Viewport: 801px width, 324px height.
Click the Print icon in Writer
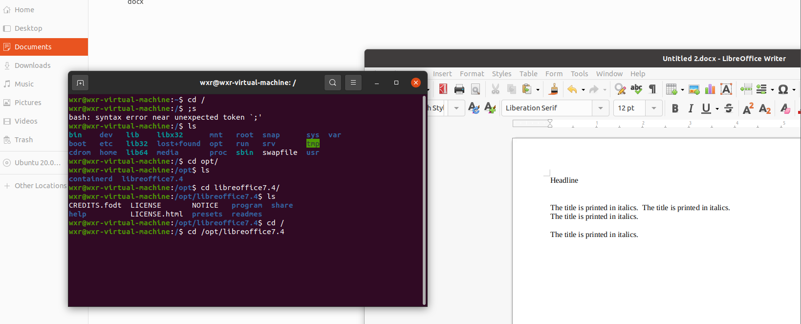tap(459, 89)
